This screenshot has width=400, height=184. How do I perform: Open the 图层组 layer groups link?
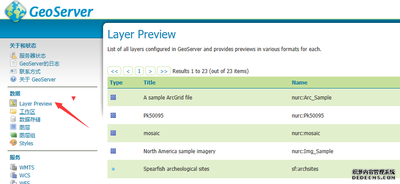pos(27,136)
